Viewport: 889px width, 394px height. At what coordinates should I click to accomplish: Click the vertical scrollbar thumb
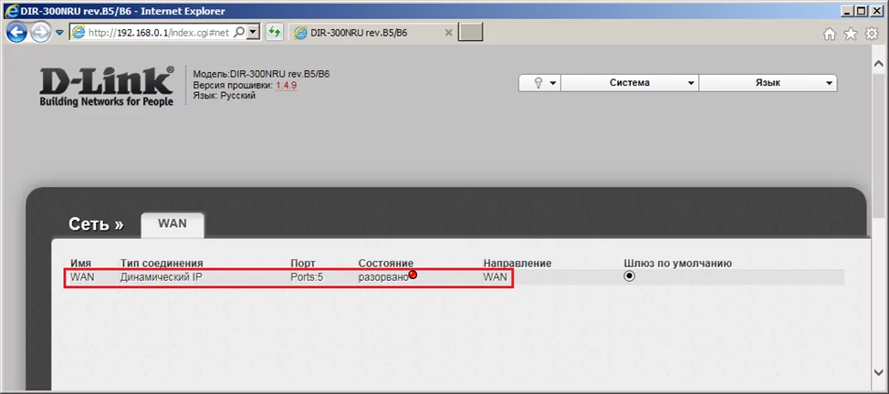coord(878,145)
